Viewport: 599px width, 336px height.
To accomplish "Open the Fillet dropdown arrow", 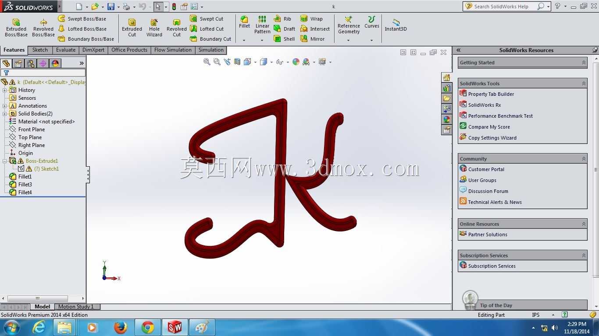I will pos(244,40).
